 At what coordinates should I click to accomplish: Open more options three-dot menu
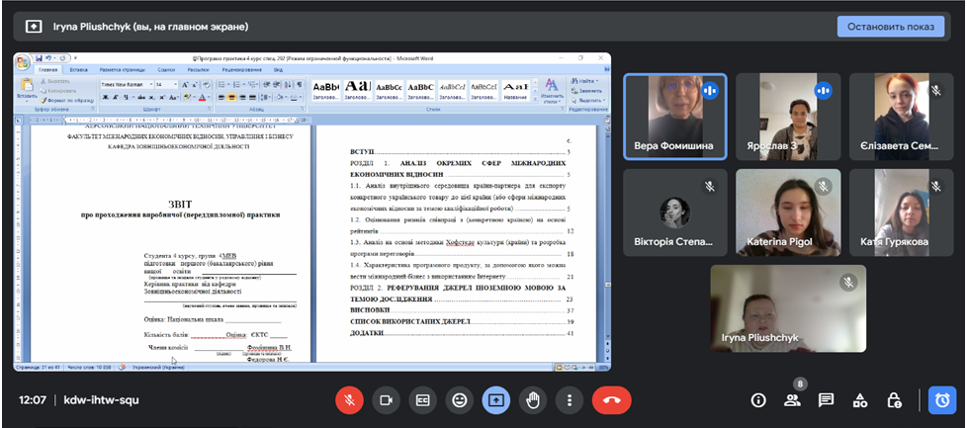[x=570, y=400]
